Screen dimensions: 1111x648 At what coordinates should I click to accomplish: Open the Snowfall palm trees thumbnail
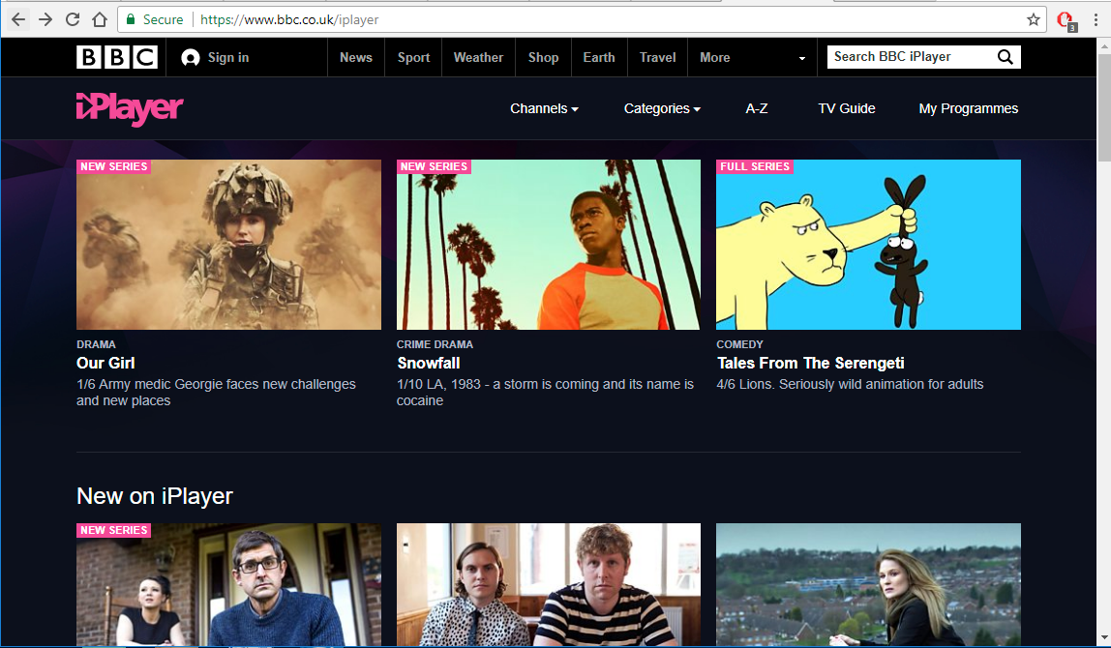[549, 245]
